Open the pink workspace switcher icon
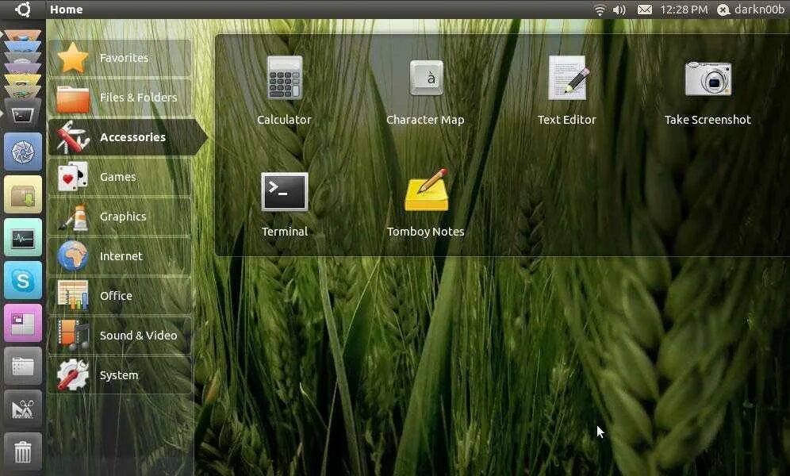Screen dimensions: 790x476 pyautogui.click(x=23, y=324)
